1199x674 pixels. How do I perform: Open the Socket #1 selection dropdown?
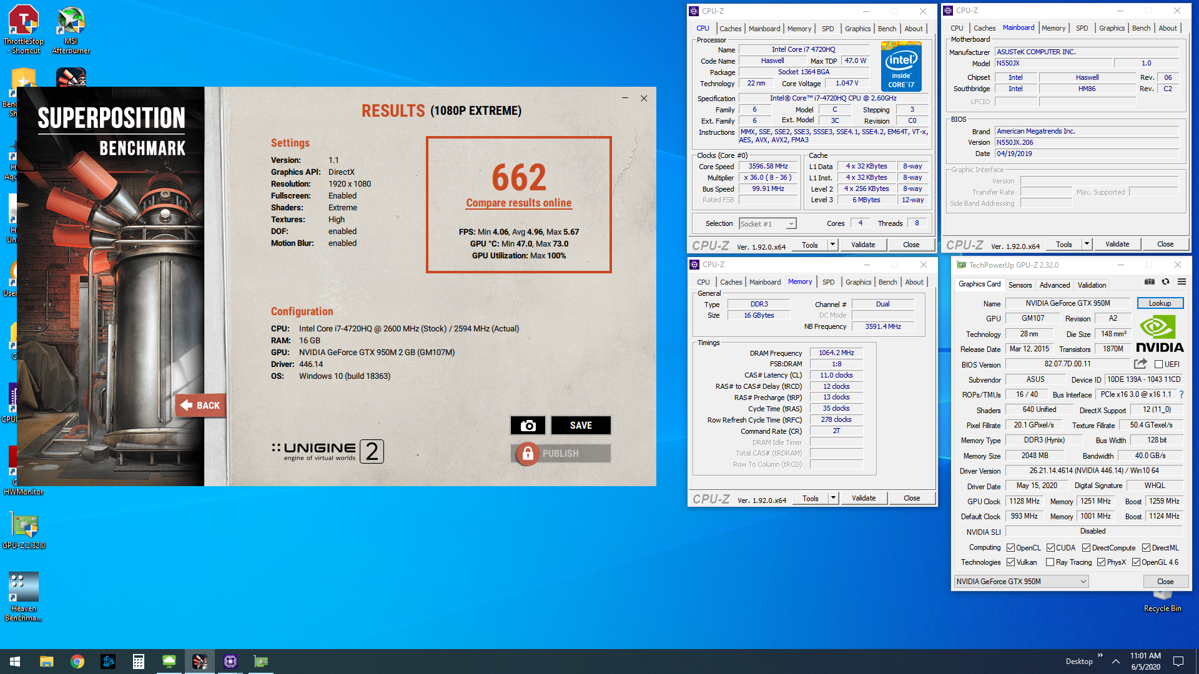767,223
